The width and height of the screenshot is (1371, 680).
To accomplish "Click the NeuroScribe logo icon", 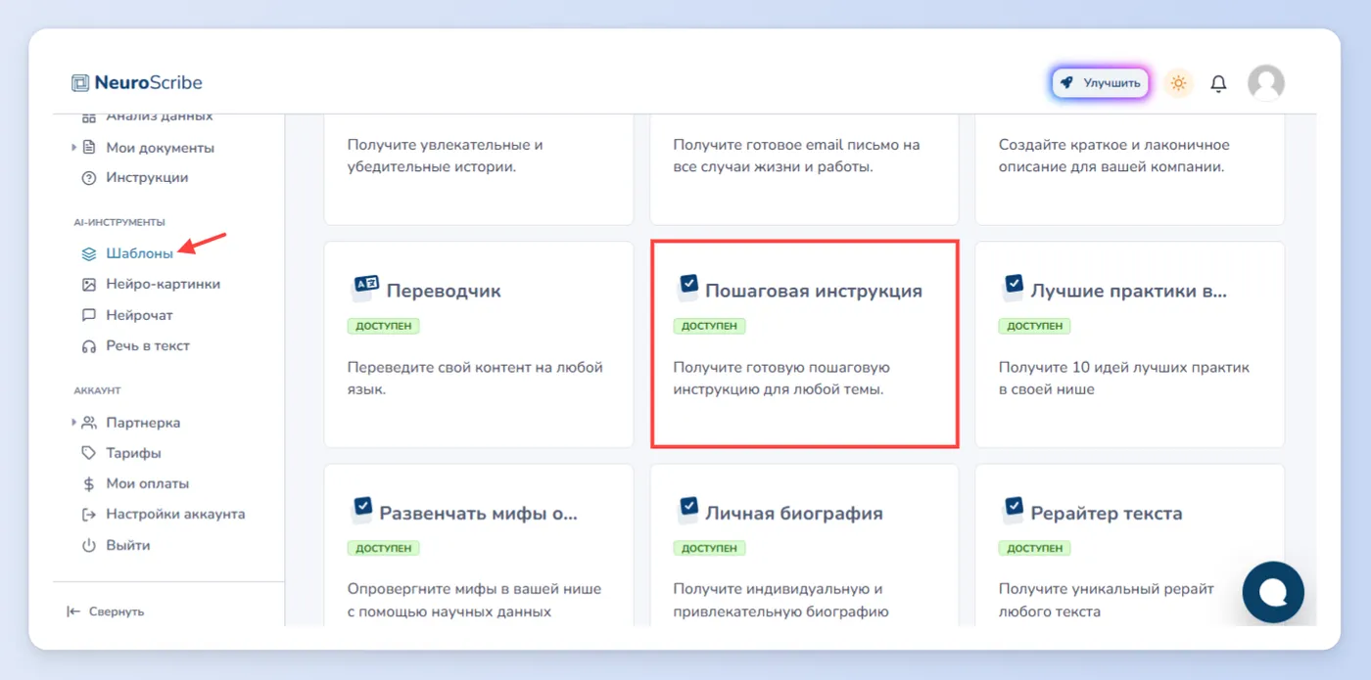I will 80,83.
